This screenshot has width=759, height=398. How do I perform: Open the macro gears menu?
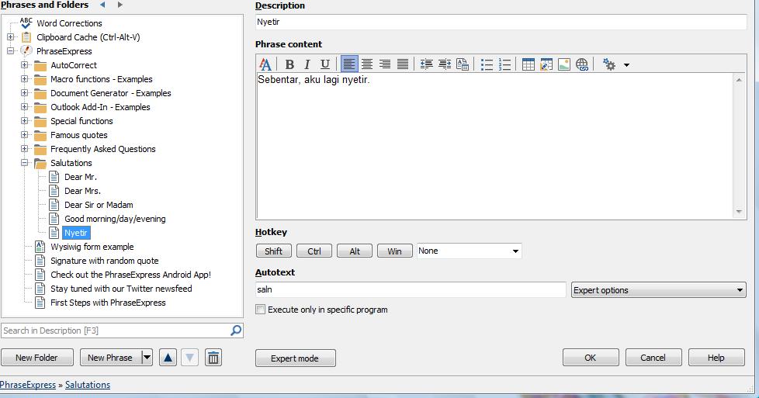click(x=609, y=64)
